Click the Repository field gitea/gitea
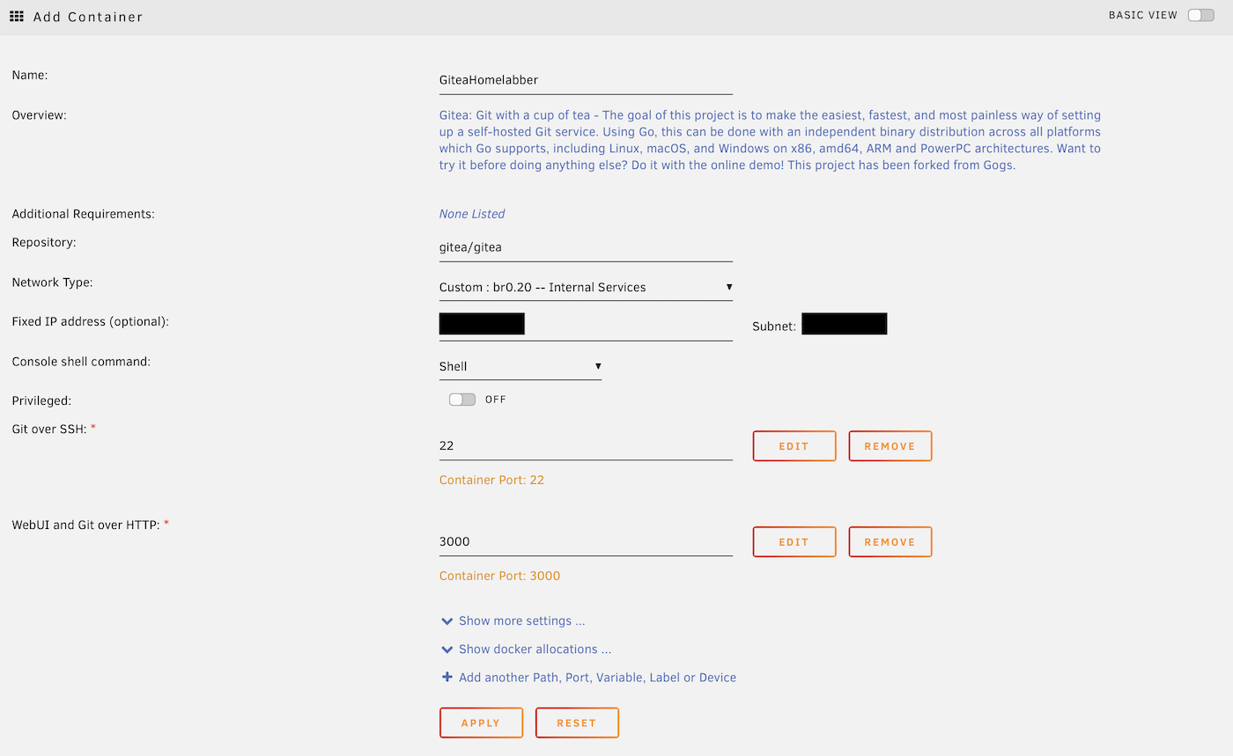The width and height of the screenshot is (1233, 756). [586, 247]
